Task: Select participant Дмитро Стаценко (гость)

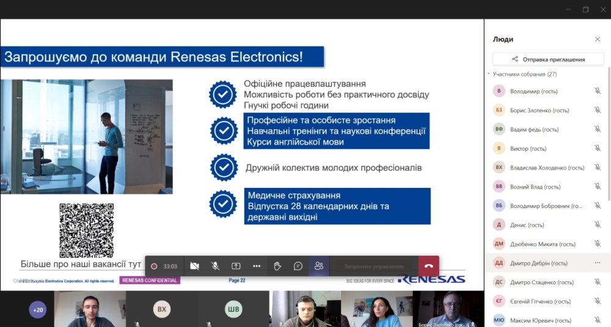Action: tap(546, 282)
